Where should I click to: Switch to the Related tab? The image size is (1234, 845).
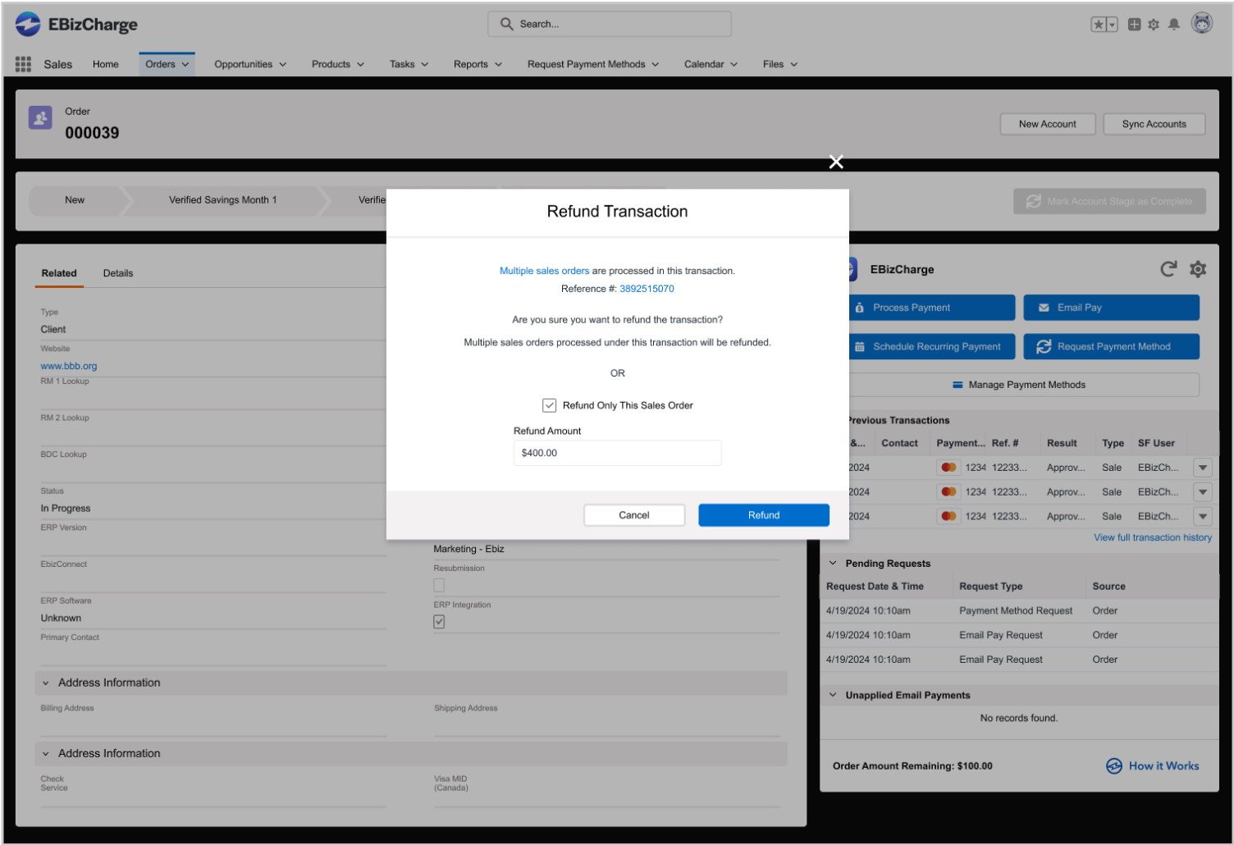[59, 273]
